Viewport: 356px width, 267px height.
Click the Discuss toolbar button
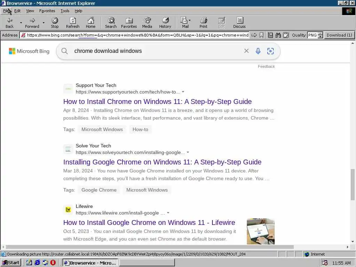pos(239,23)
